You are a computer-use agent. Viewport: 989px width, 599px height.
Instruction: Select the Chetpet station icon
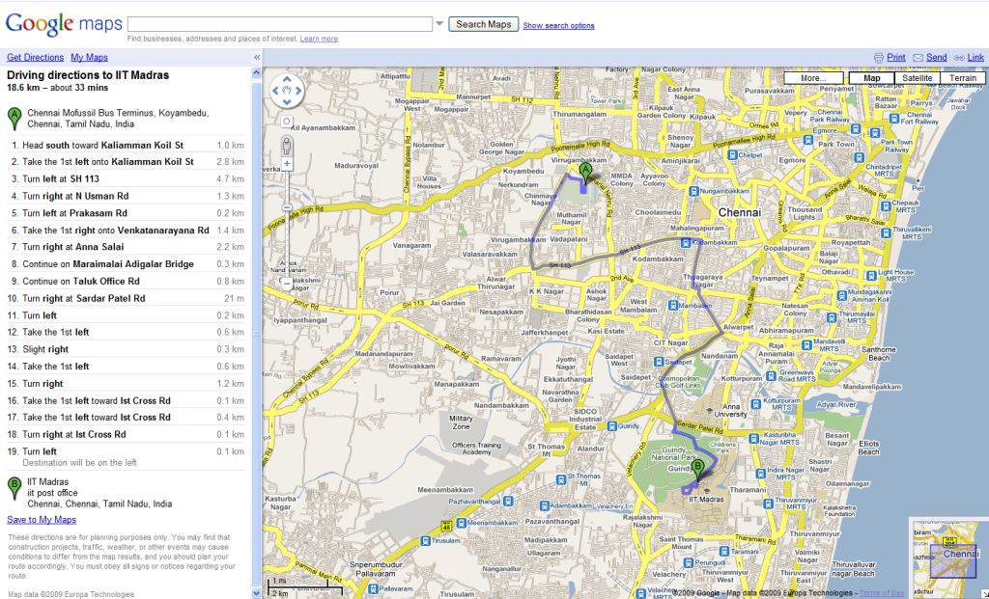[x=732, y=155]
